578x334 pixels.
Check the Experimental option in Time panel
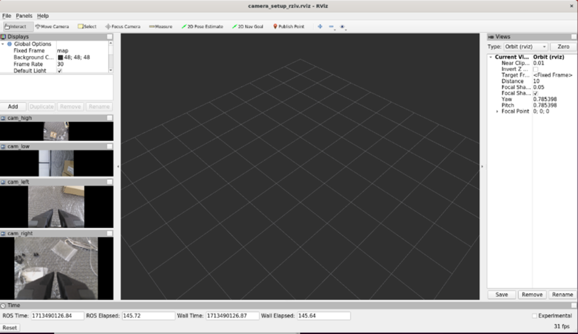pyautogui.click(x=535, y=315)
